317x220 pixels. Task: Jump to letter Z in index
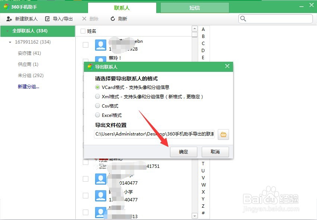pyautogui.click(x=203, y=206)
